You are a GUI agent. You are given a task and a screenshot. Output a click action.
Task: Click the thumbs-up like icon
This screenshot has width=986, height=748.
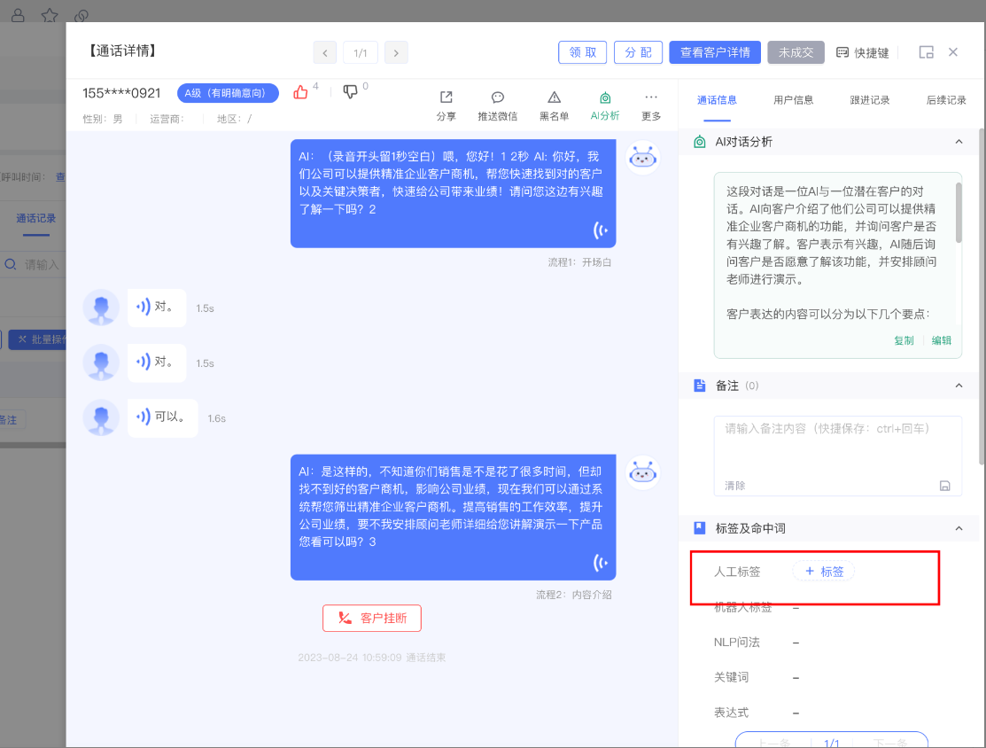pyautogui.click(x=300, y=92)
